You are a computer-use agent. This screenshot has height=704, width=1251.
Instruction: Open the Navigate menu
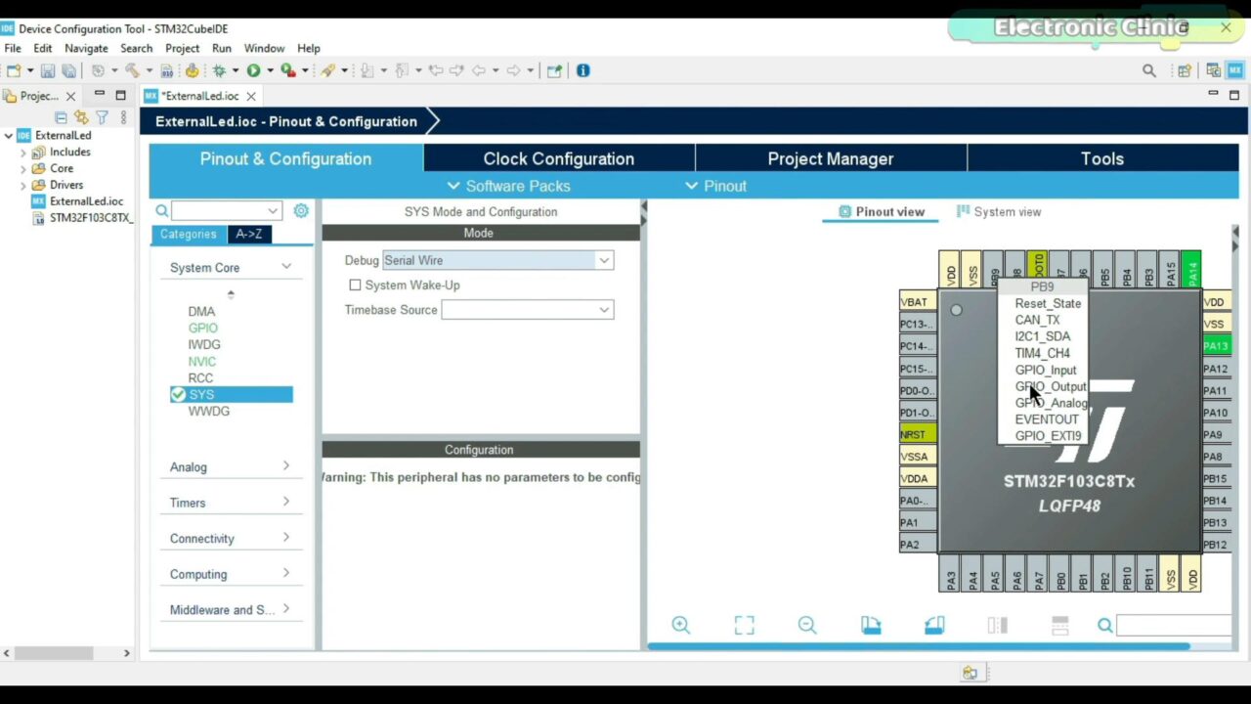click(86, 48)
